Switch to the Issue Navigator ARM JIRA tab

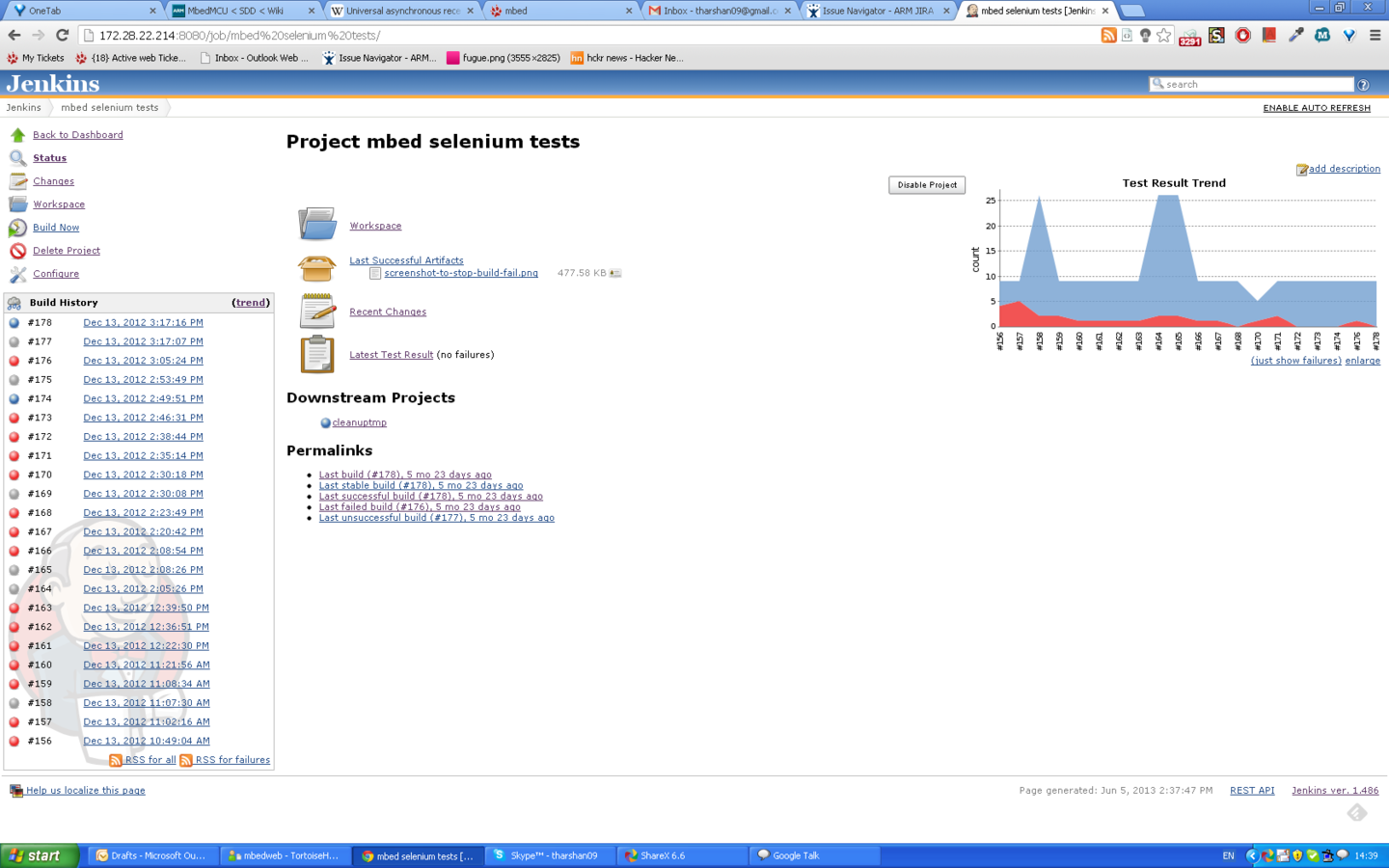click(x=878, y=11)
